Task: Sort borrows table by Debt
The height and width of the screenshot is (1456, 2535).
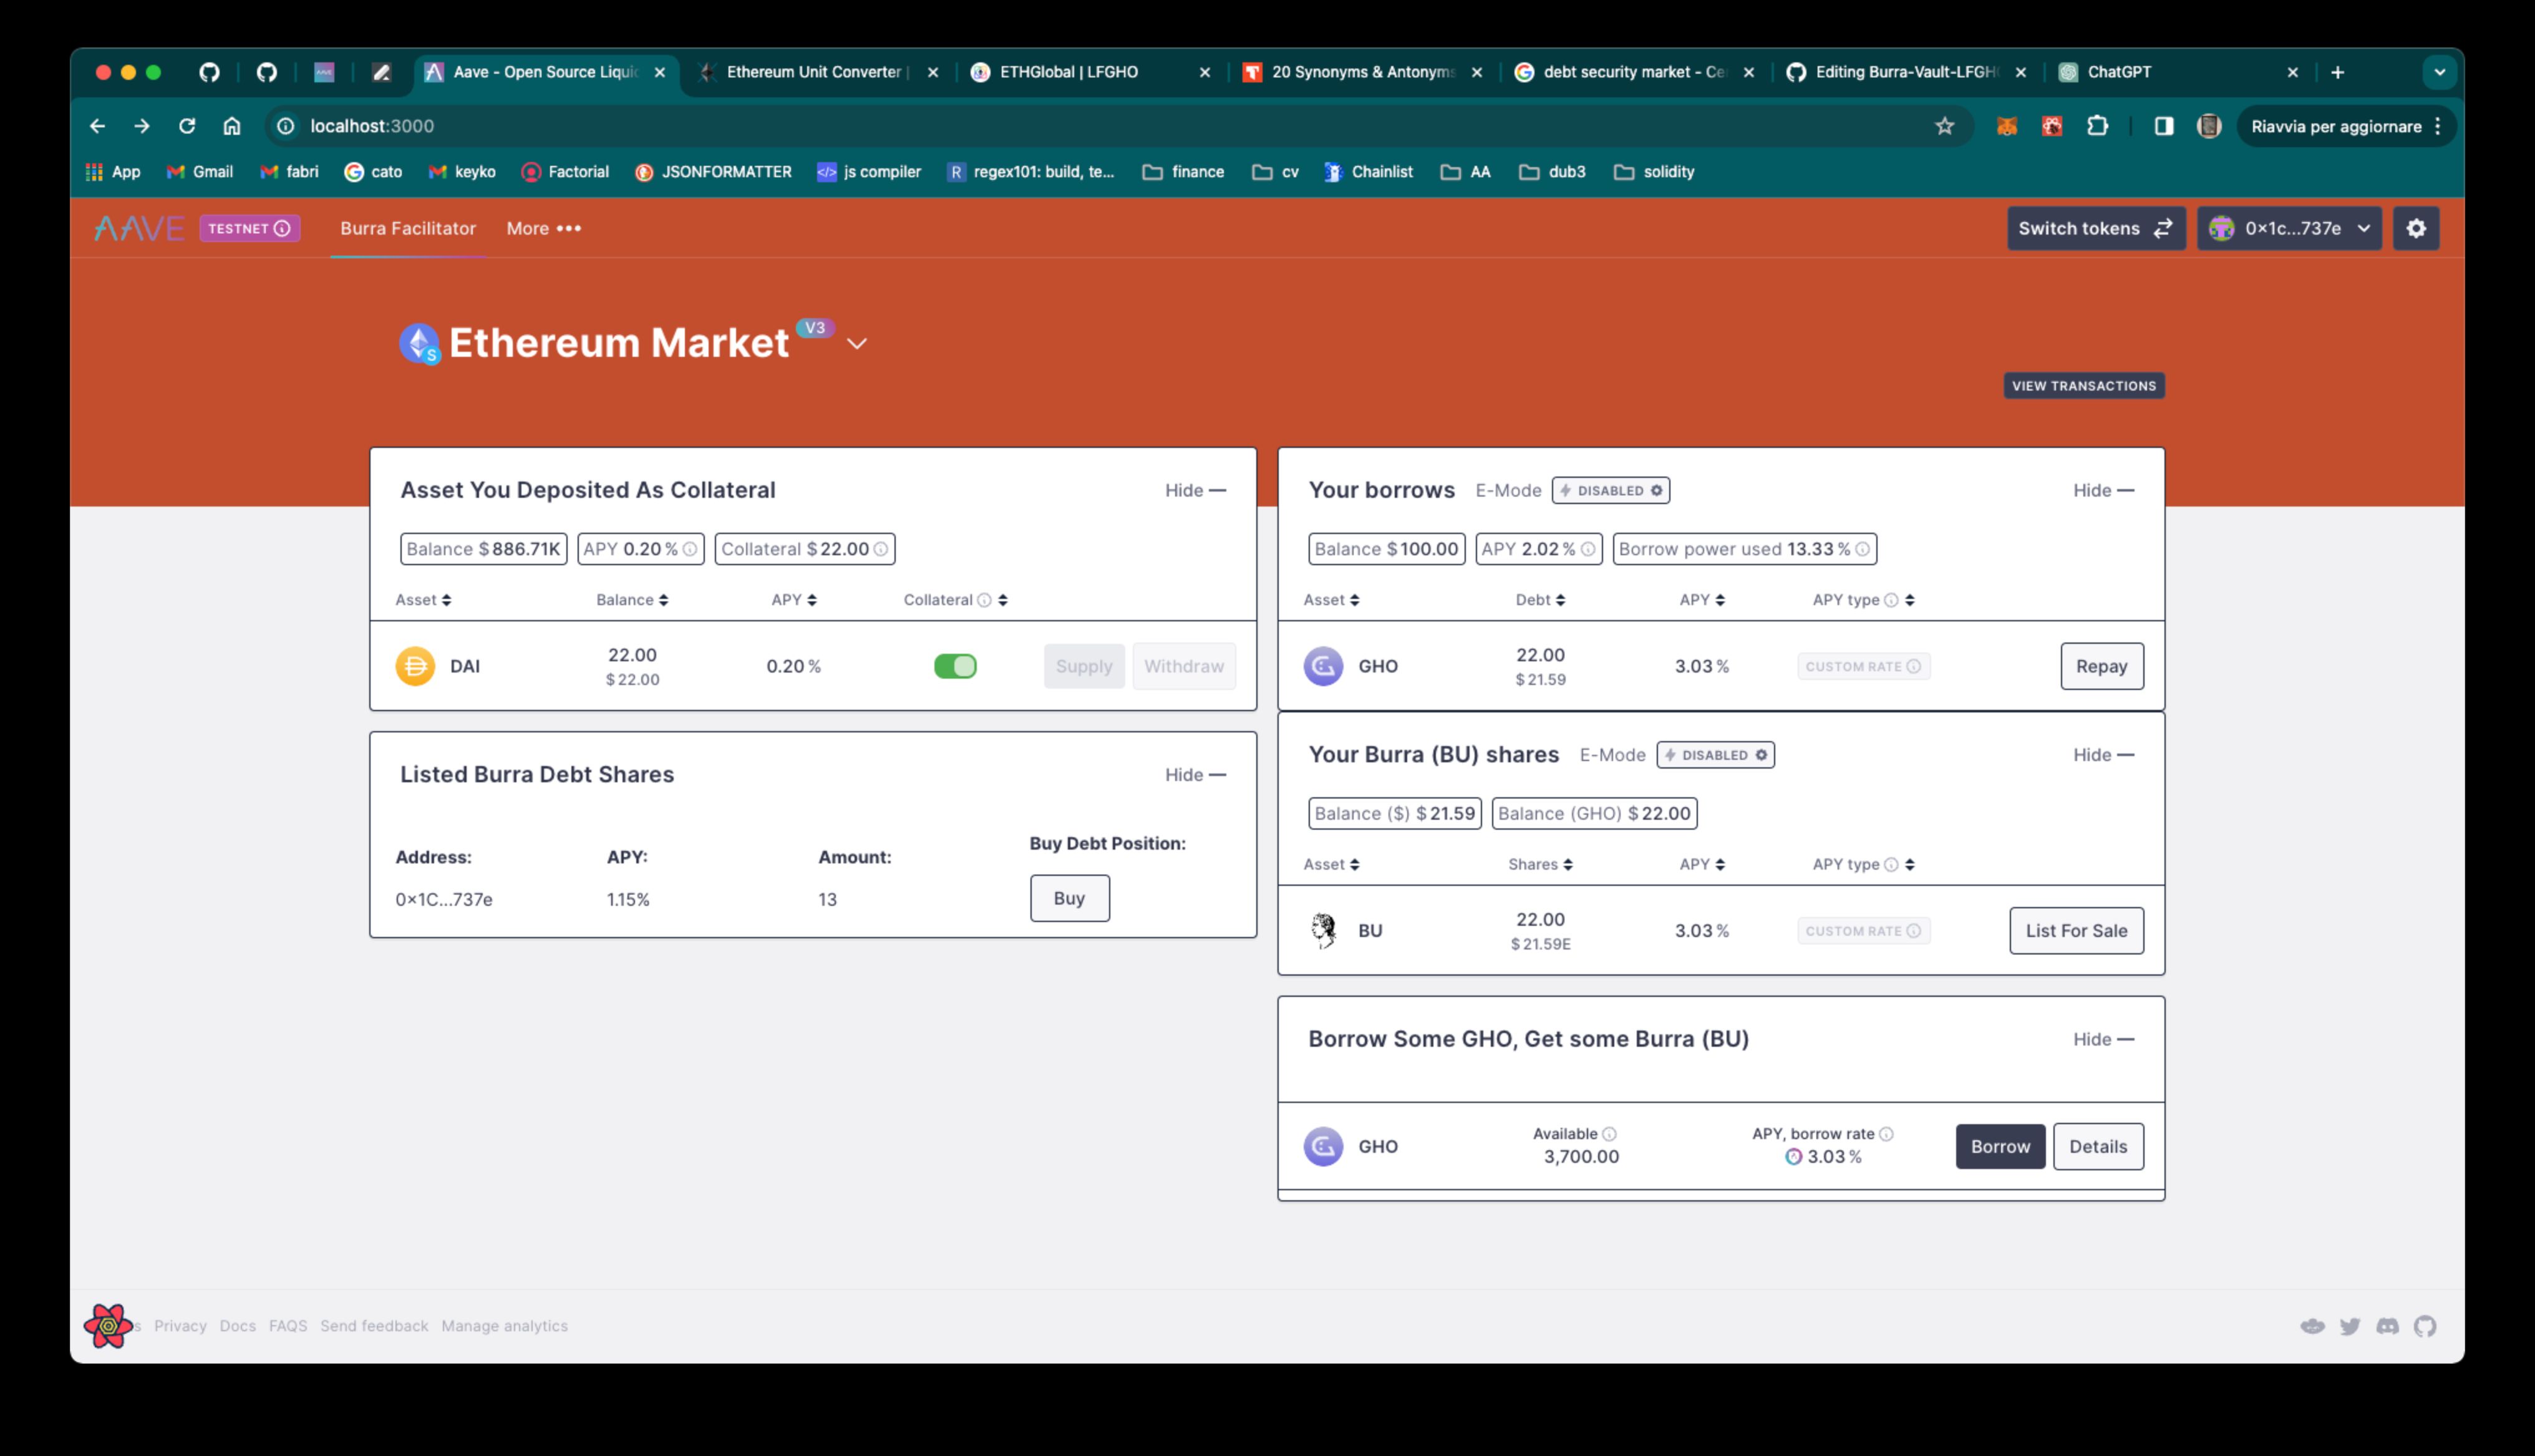Action: point(1540,600)
